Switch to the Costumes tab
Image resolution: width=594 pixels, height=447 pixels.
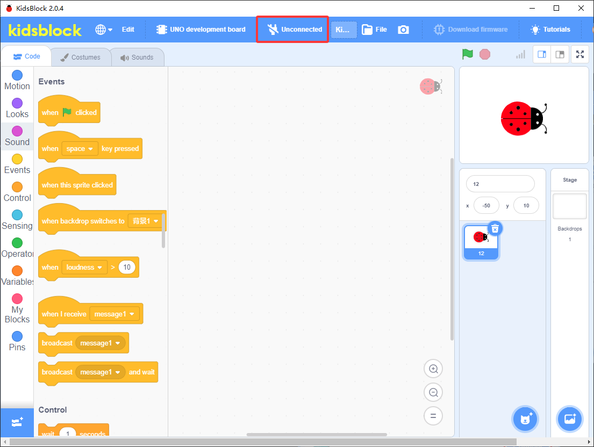coord(81,57)
